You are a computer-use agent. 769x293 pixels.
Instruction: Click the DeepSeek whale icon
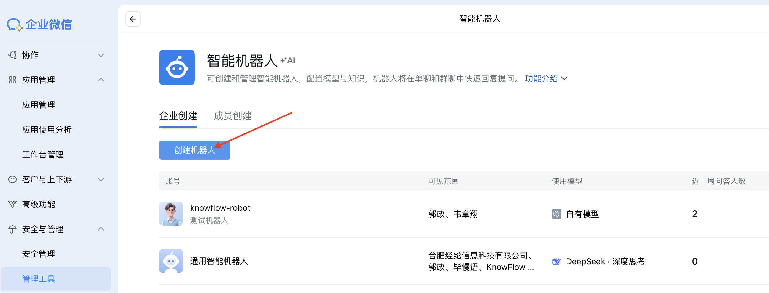(556, 261)
